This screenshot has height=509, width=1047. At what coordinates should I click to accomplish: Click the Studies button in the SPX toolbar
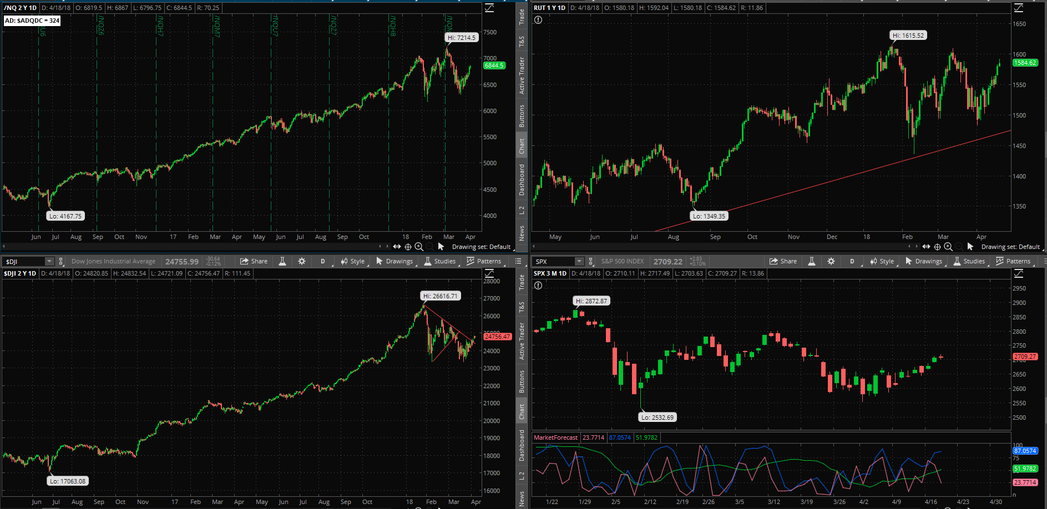(x=969, y=261)
